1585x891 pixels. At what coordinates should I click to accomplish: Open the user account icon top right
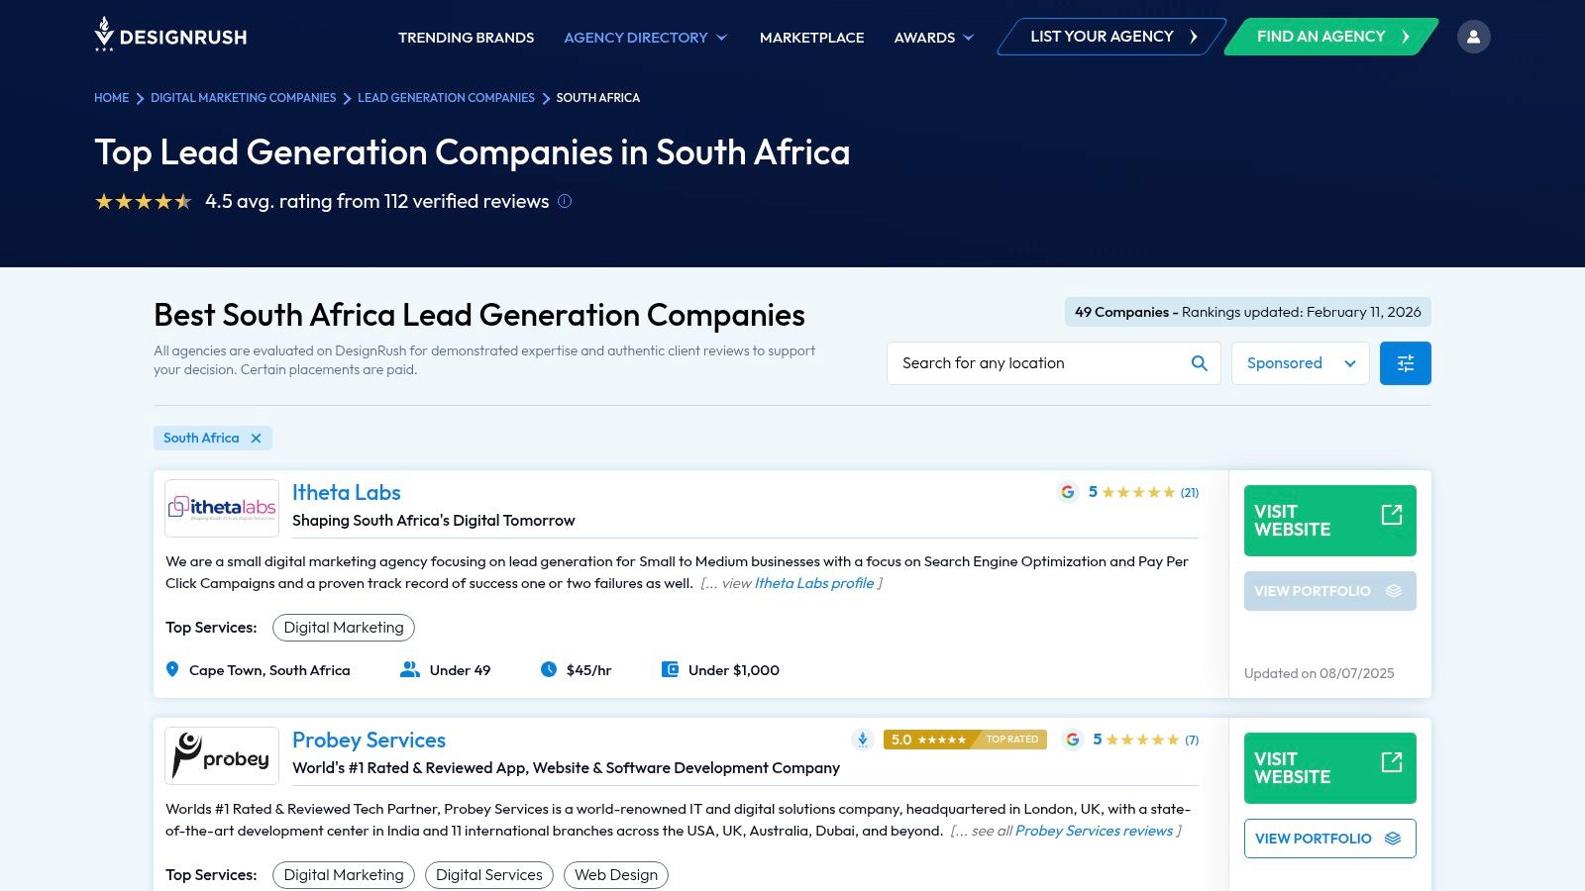pyautogui.click(x=1473, y=36)
